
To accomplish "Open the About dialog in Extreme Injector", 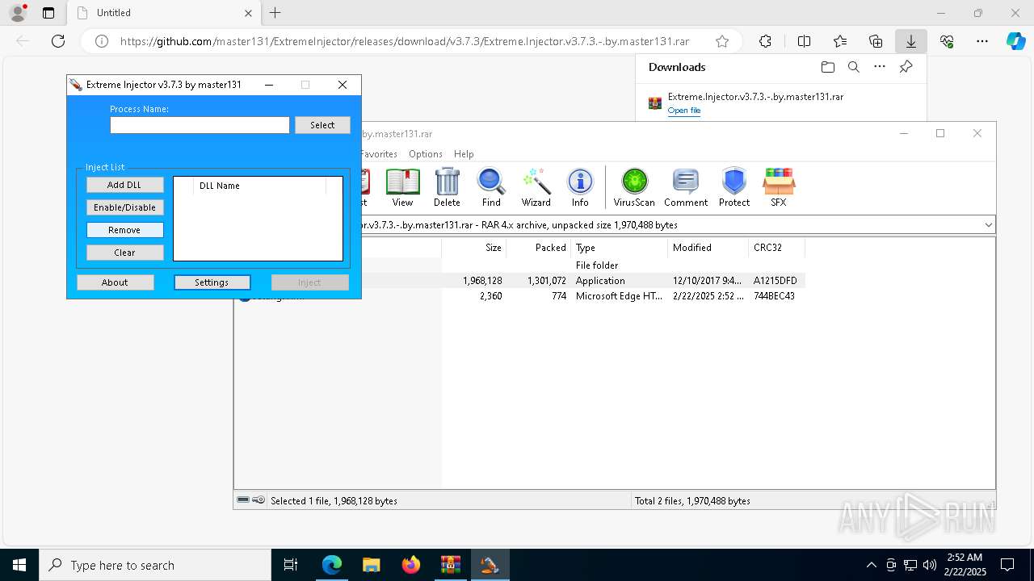I will click(115, 282).
